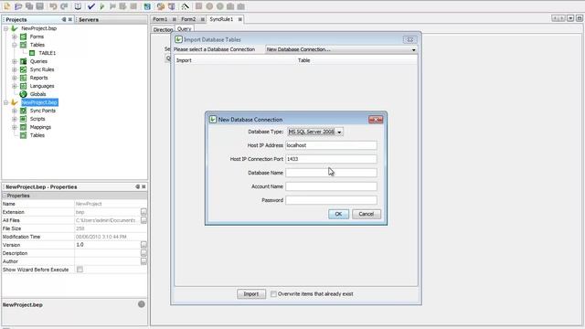585x329 pixels.
Task: Click OK in New Database Connection dialog
Action: pyautogui.click(x=338, y=214)
